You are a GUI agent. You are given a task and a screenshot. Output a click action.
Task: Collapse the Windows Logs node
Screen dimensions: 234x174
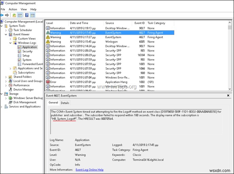[10, 43]
